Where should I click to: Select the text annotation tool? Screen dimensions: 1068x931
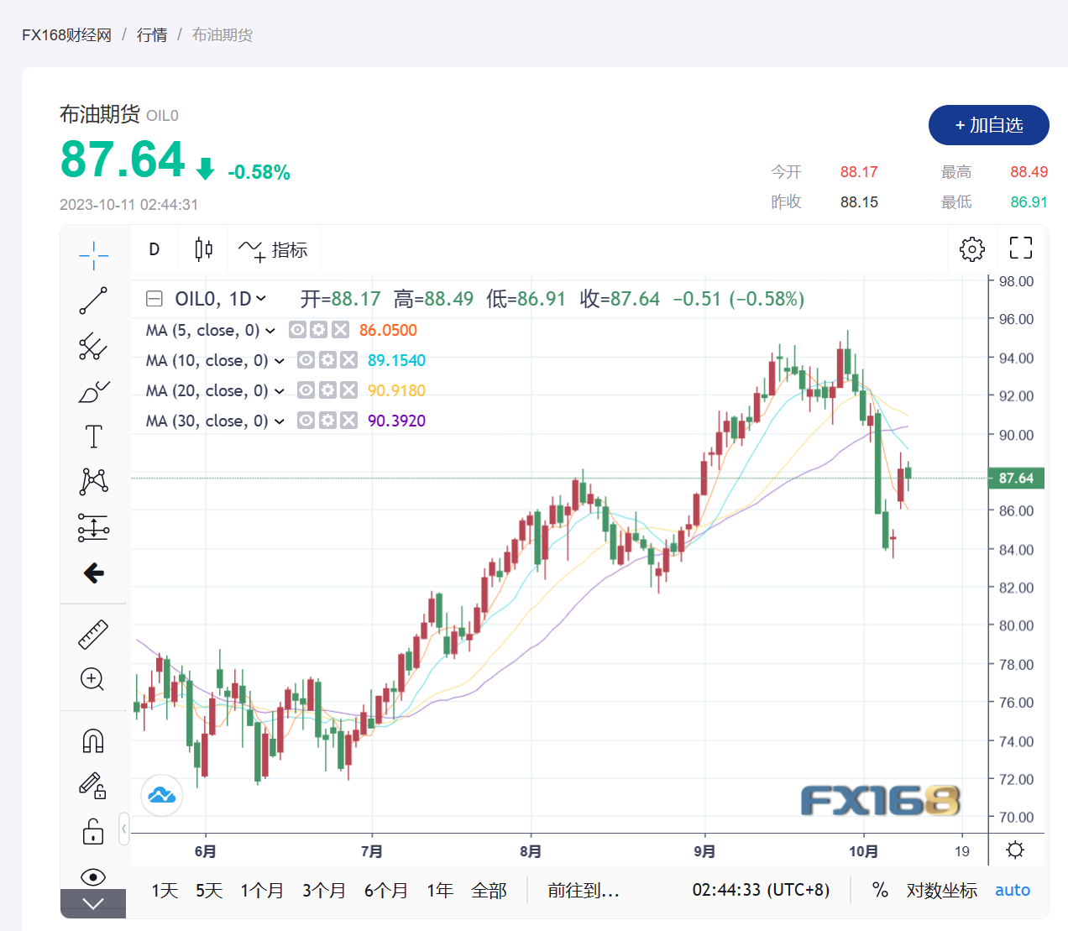pos(93,437)
